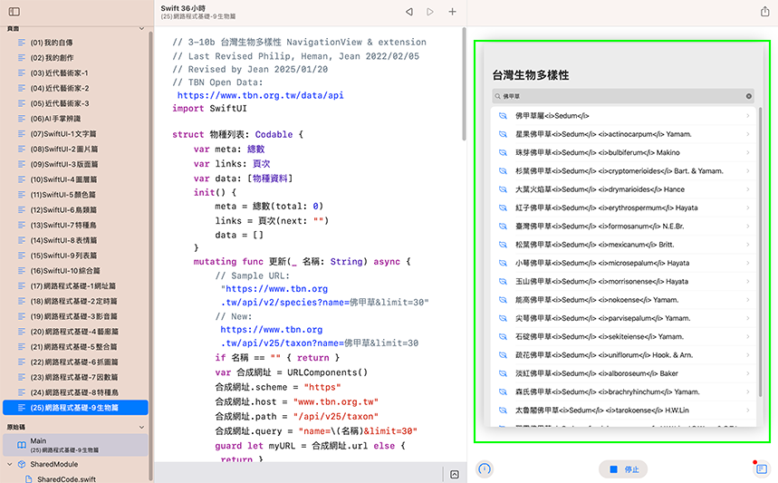Collapse the 頁面 section chevron
Screen dimensions: 778x483
coord(141,29)
